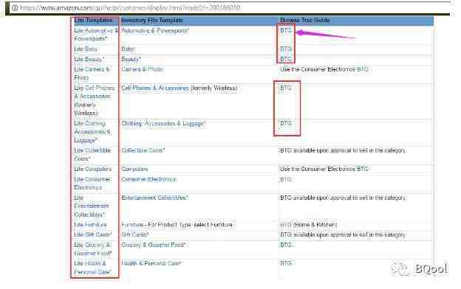The width and height of the screenshot is (461, 289).
Task: Open BTG link for Automotive & Powersports
Action: (286, 30)
